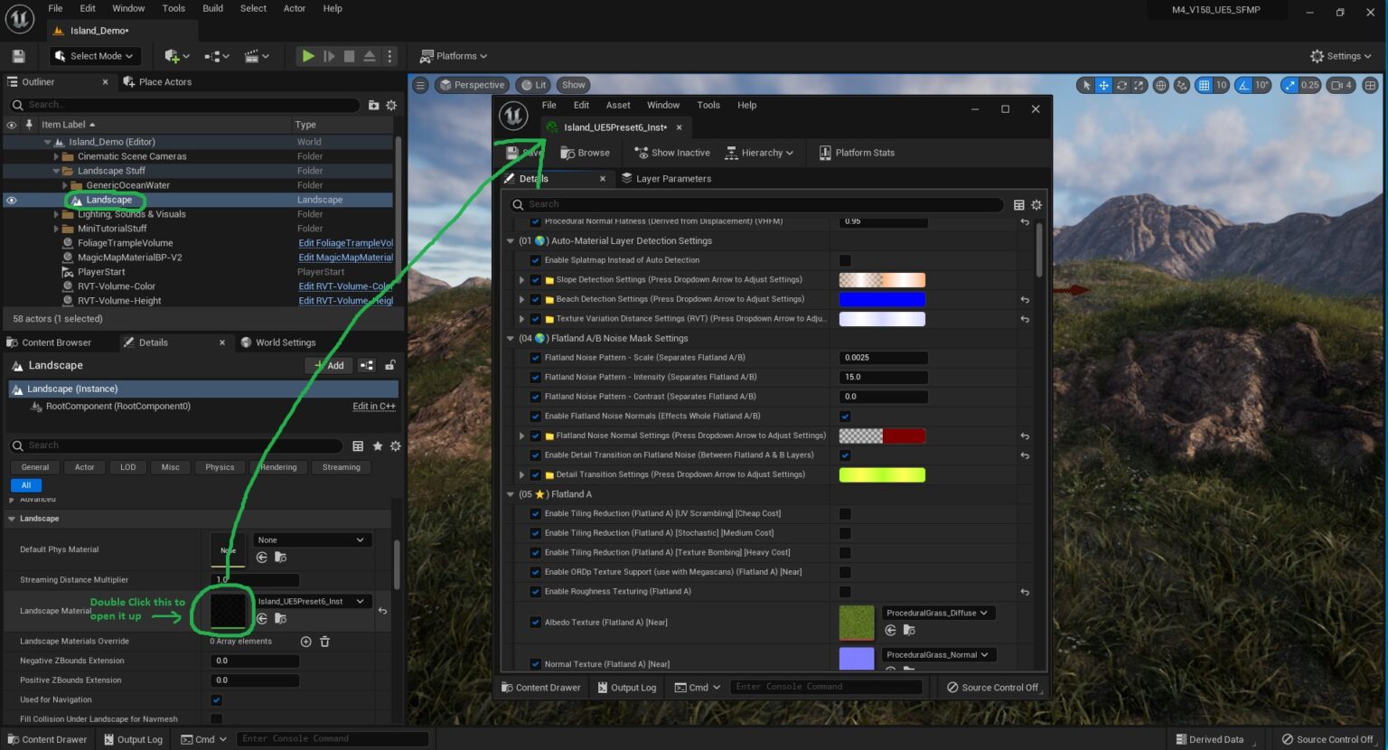Select the Rotate transform tool in viewport

tap(1123, 84)
